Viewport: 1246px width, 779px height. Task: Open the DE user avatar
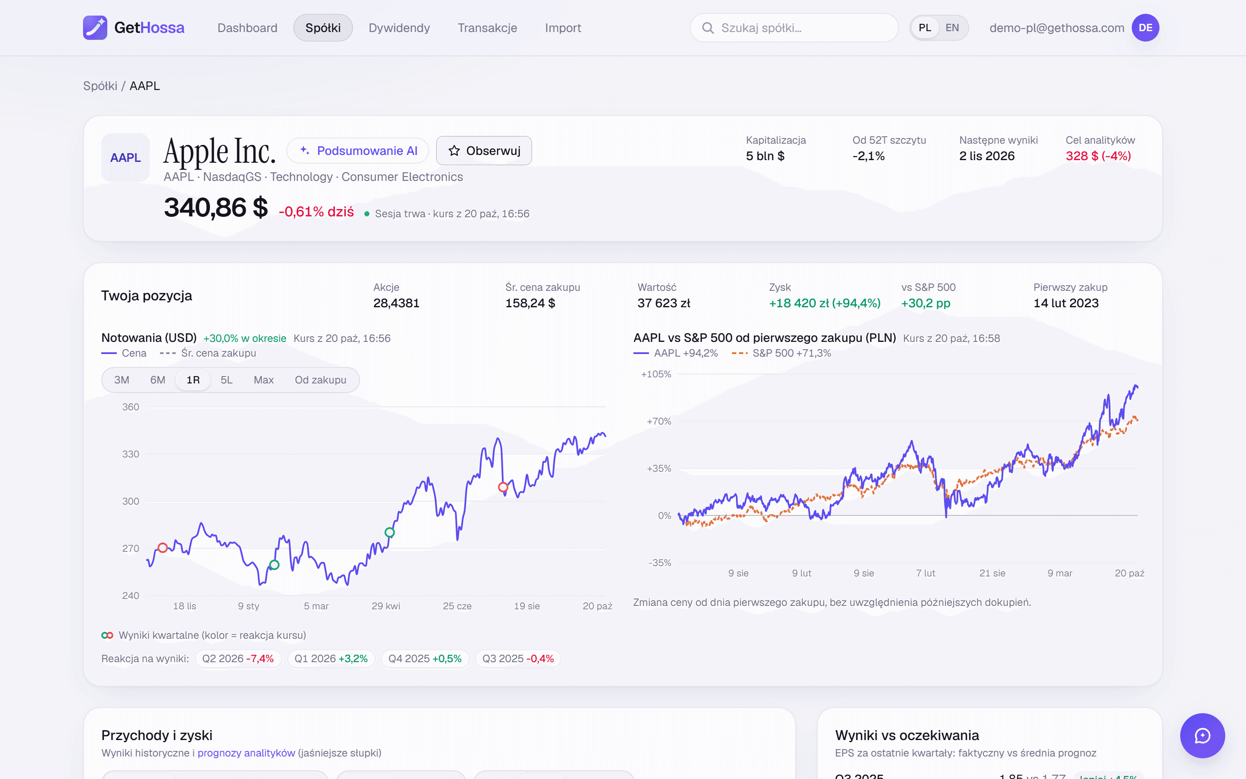[x=1145, y=28]
